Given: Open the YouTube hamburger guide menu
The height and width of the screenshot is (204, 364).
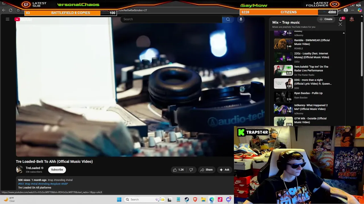Looking at the screenshot, I should click(x=8, y=19).
